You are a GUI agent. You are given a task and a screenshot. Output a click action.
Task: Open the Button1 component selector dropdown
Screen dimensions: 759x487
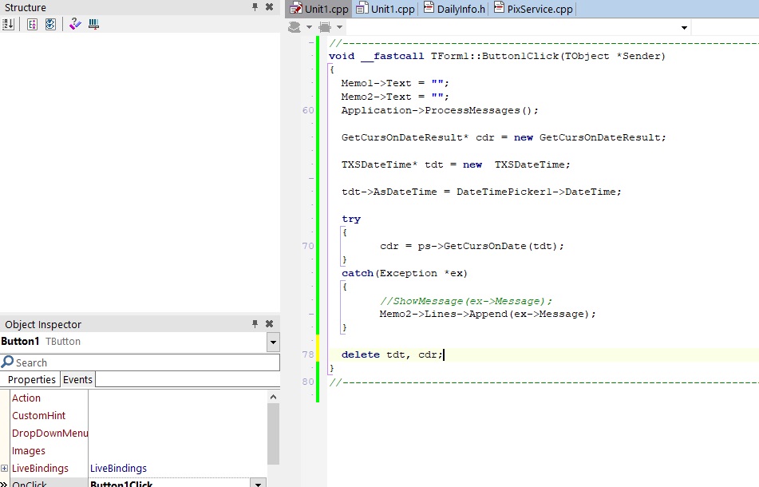[273, 342]
